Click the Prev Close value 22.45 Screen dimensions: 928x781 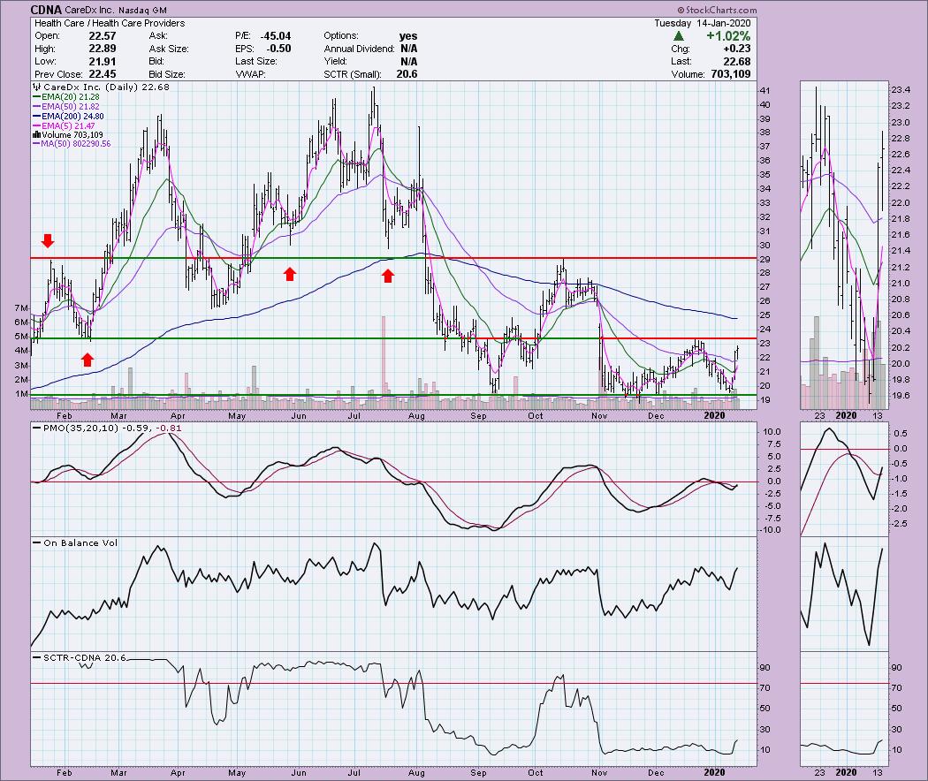click(x=103, y=74)
